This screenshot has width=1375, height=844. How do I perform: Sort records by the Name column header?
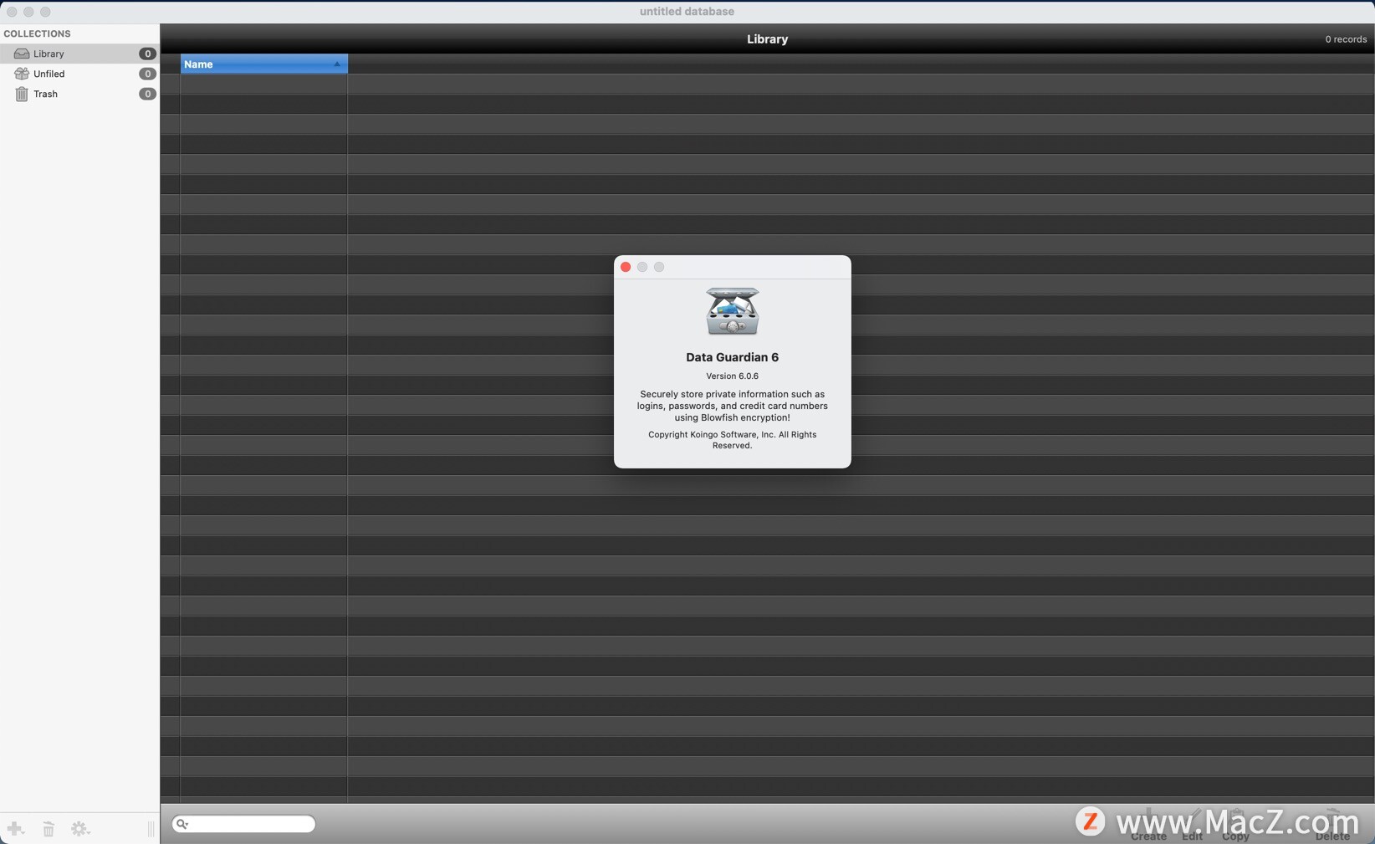click(x=263, y=64)
